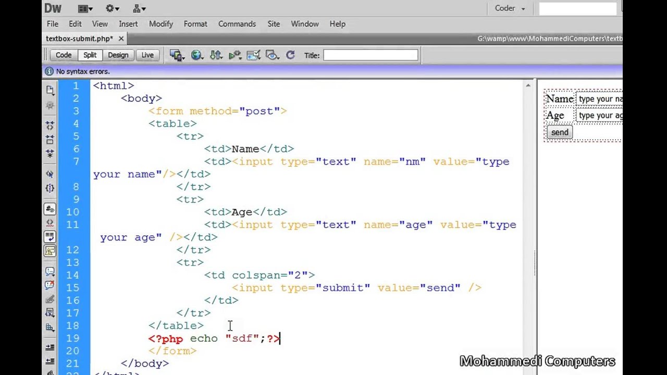Image resolution: width=667 pixels, height=375 pixels.
Task: Switch to Design view
Action: point(118,55)
